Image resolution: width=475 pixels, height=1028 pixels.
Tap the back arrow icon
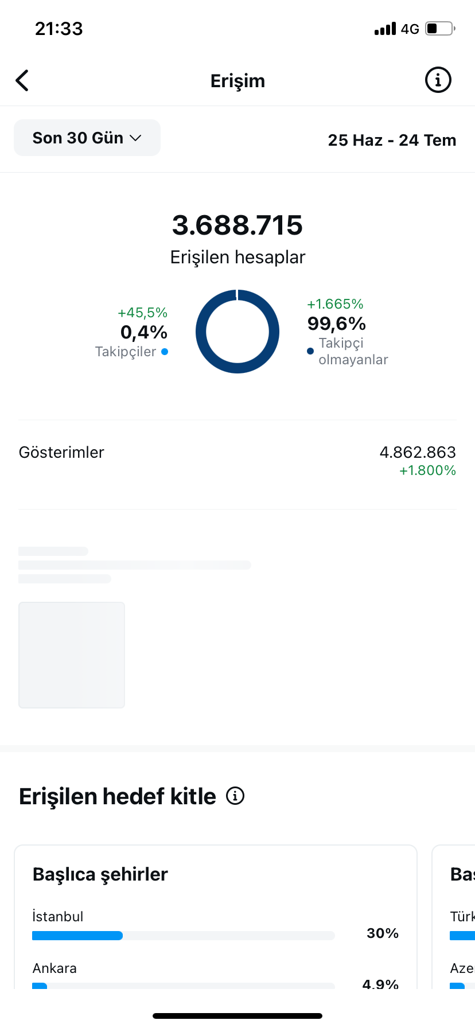22,81
